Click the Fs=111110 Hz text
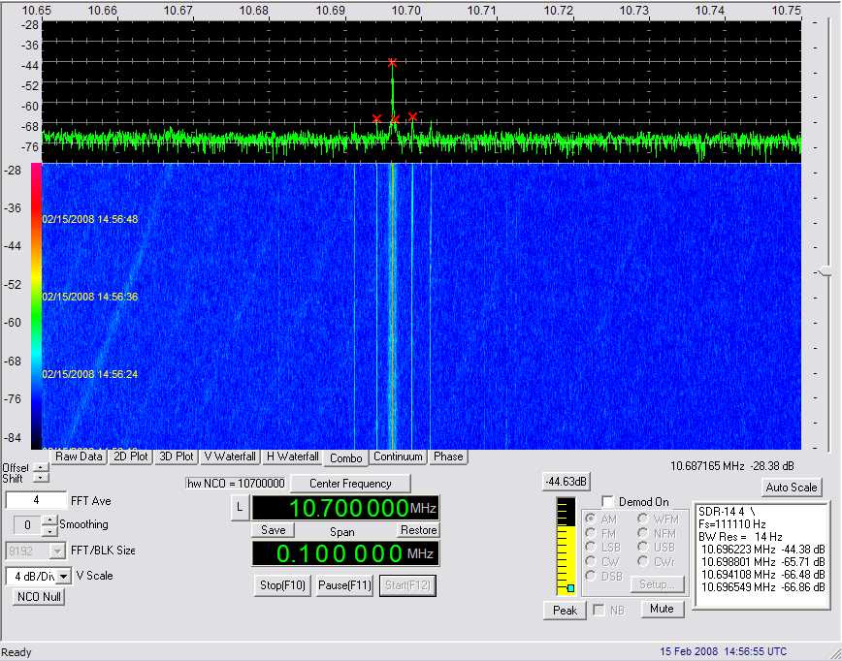 732,524
